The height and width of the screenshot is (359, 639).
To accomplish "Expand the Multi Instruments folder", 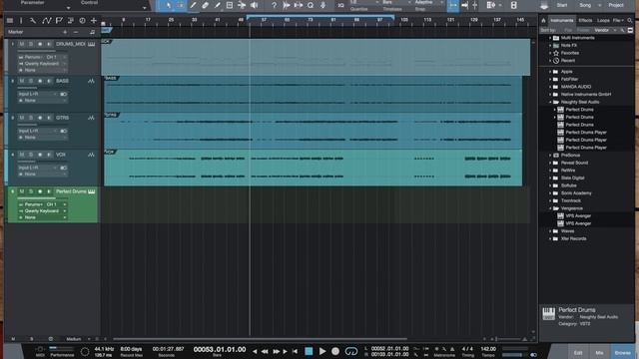I will coord(550,38).
